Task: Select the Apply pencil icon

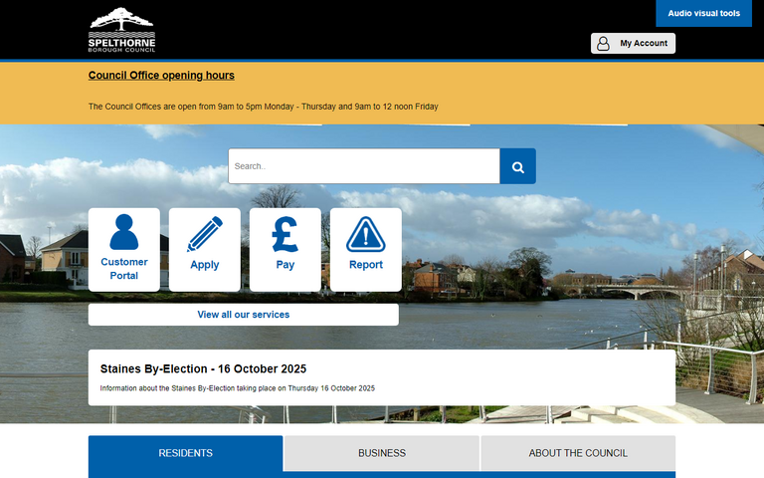Action: click(205, 234)
